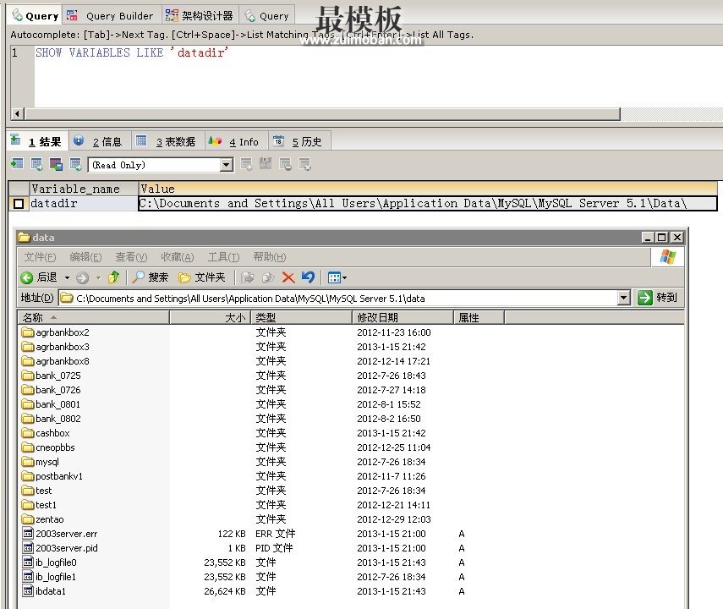Click the second result grid toolbar icon
Screen dimensions: 723x609
pyautogui.click(x=37, y=164)
